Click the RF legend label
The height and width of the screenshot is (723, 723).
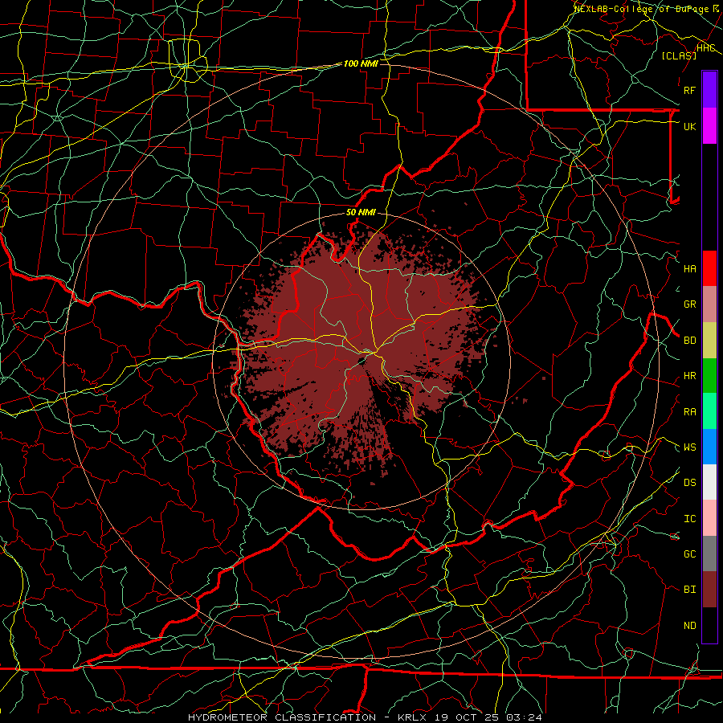pos(689,90)
